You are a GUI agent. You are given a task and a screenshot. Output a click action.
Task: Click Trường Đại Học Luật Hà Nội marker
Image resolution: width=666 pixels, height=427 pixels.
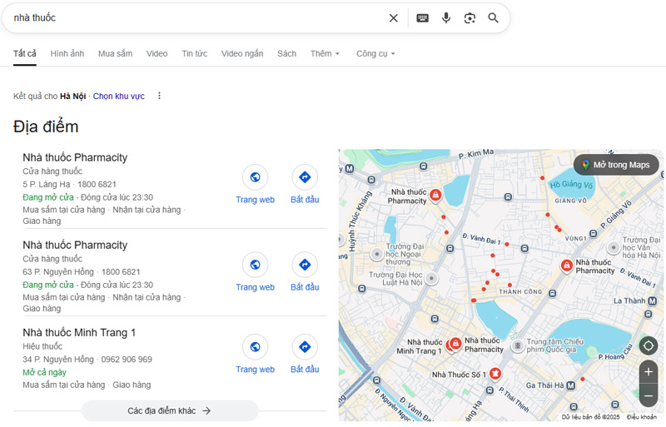pos(431,278)
